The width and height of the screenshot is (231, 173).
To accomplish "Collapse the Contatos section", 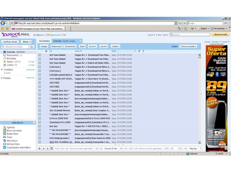I will click(x=2, y=69).
